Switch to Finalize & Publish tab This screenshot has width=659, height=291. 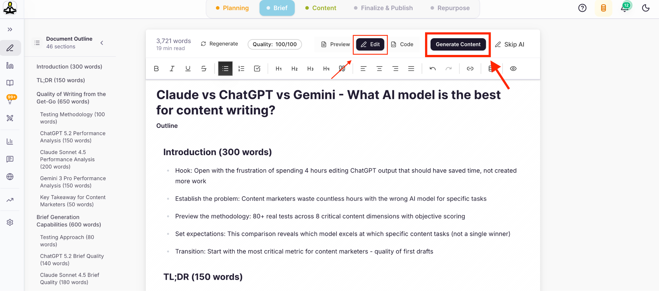(x=383, y=8)
